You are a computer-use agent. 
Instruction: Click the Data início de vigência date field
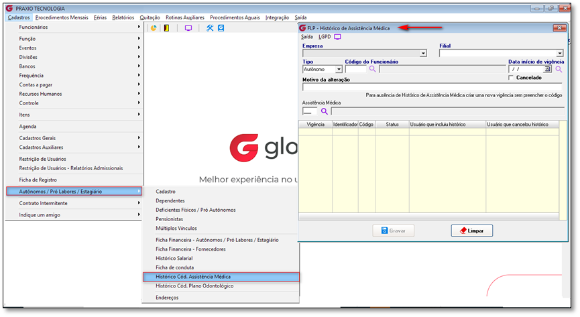pyautogui.click(x=526, y=69)
